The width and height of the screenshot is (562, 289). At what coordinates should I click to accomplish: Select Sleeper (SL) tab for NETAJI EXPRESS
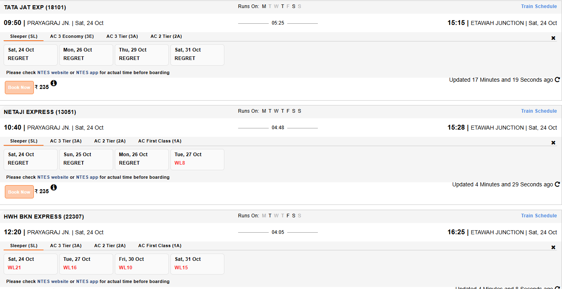point(24,141)
